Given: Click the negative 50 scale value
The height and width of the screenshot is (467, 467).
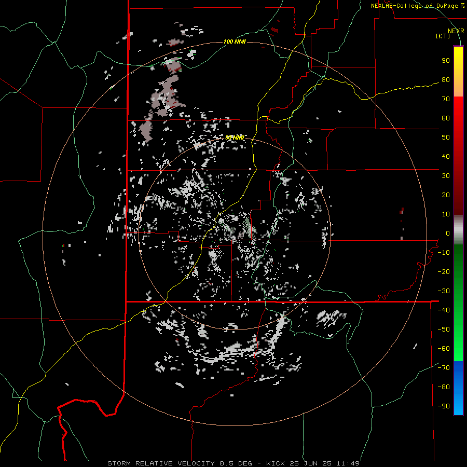Looking at the screenshot, I should click(444, 329).
